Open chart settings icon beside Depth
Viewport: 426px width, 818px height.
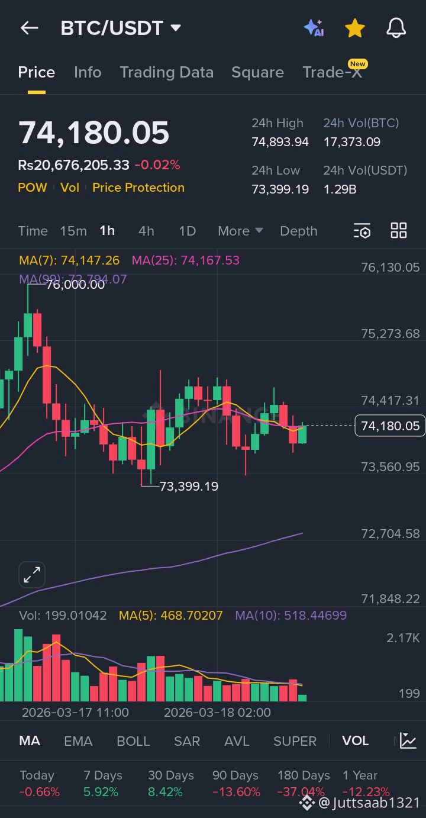coord(362,231)
